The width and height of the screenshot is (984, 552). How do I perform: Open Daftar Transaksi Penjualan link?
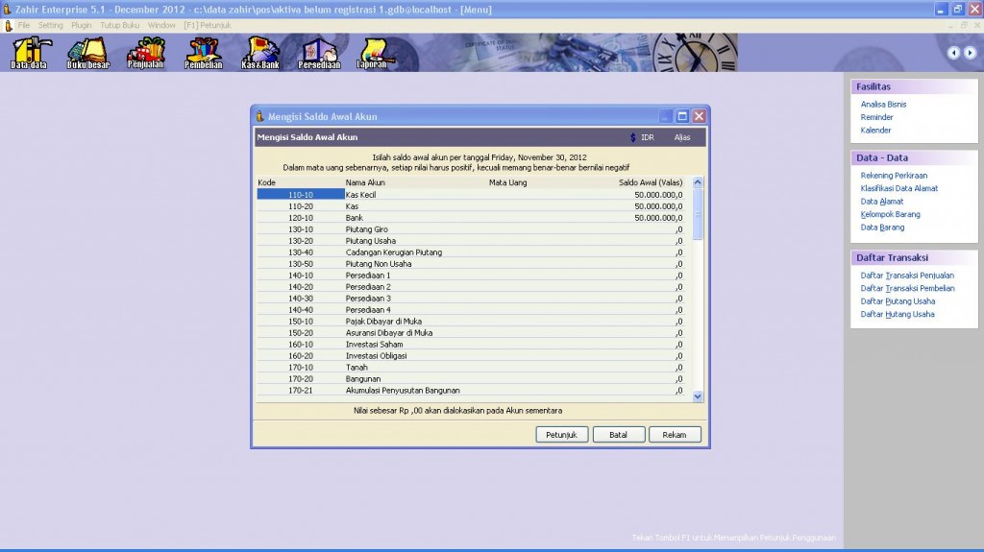pyautogui.click(x=907, y=276)
